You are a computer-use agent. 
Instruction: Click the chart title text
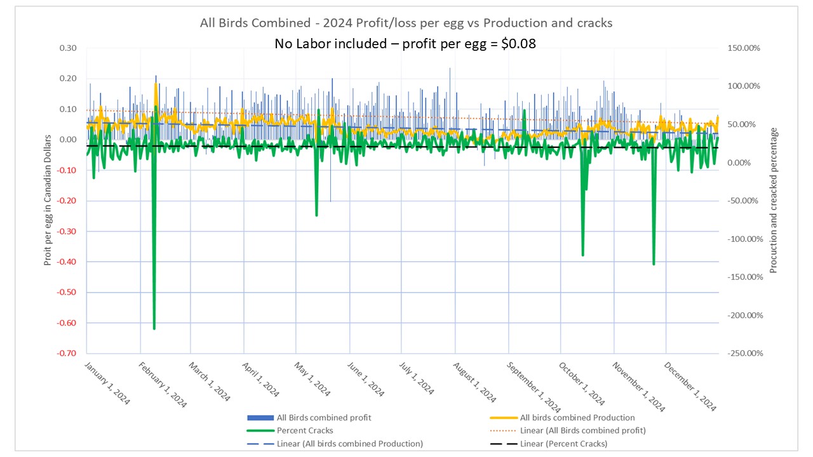coord(406,23)
